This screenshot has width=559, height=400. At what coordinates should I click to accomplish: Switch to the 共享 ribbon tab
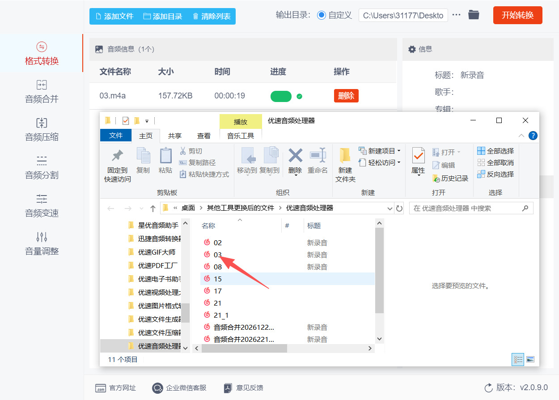pyautogui.click(x=175, y=136)
